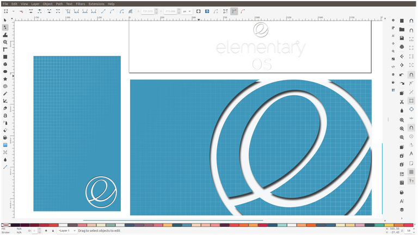This screenshot has width=418, height=236.
Task: Click the Y coordinate stepper arrows
Action: click(179, 11)
